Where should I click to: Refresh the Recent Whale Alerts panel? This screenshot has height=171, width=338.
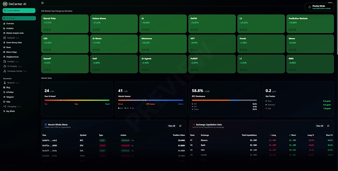tap(180, 126)
